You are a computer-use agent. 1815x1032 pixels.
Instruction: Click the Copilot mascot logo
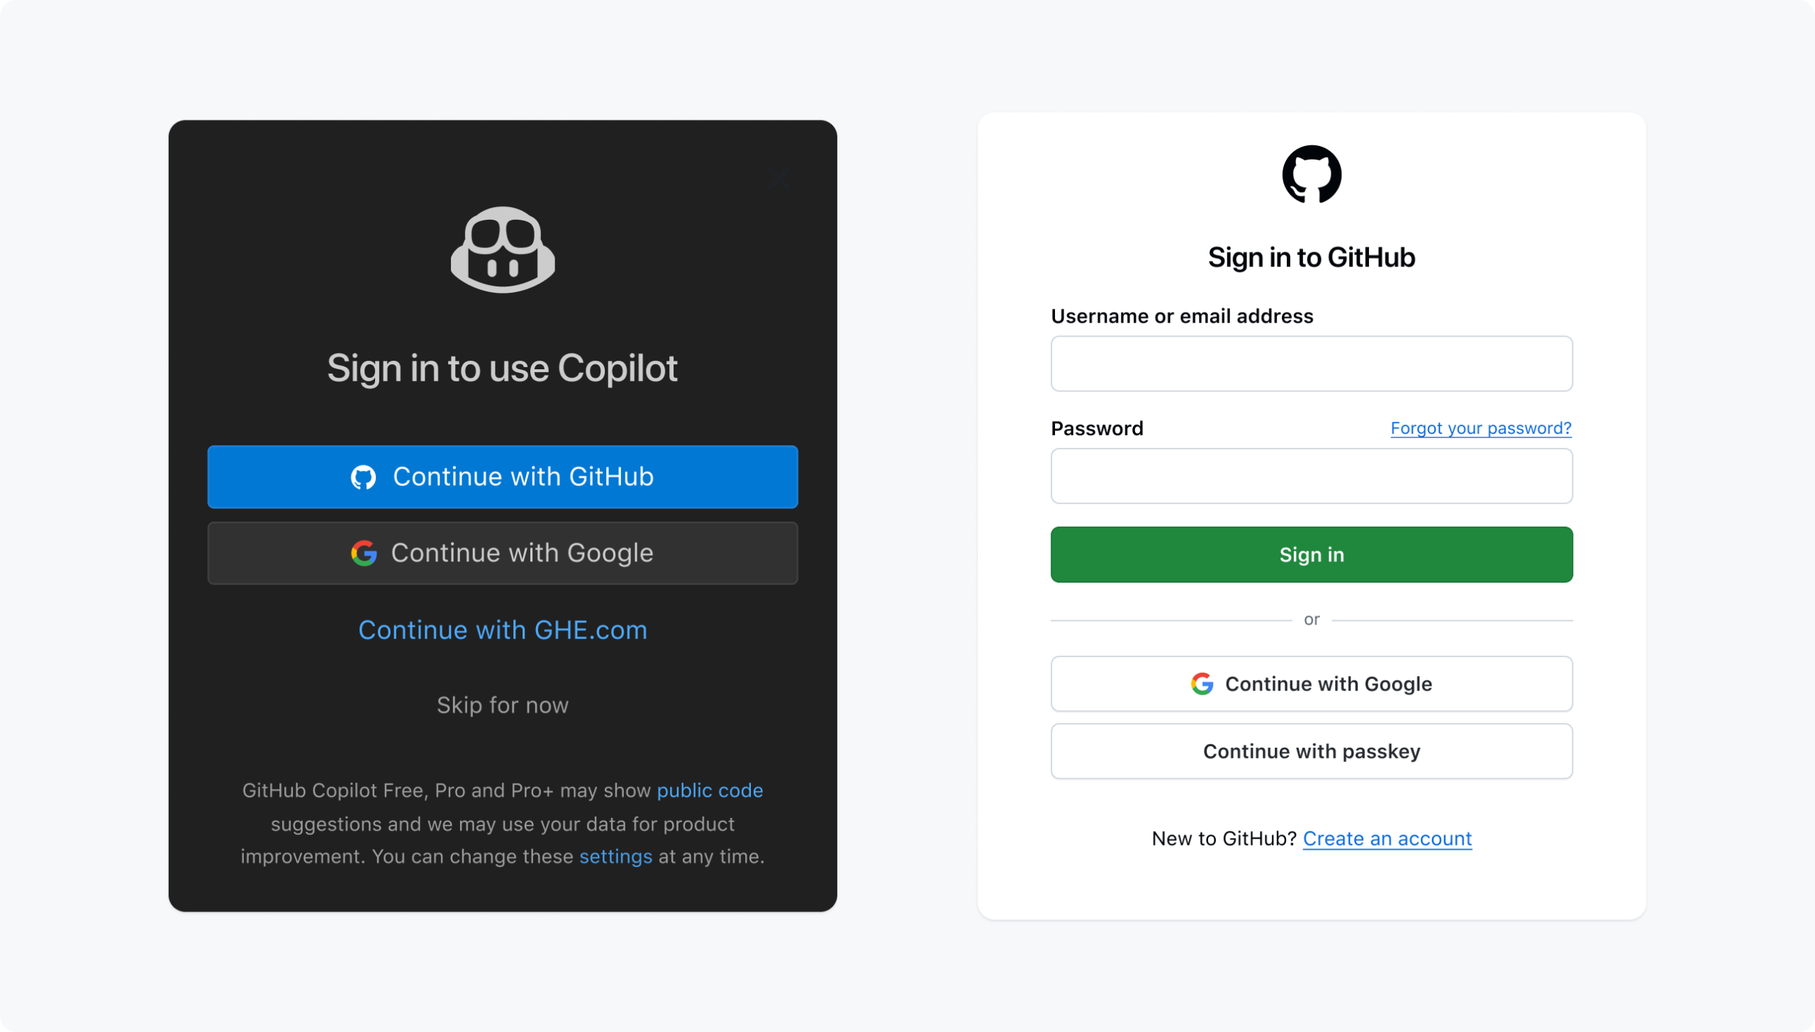pyautogui.click(x=503, y=249)
